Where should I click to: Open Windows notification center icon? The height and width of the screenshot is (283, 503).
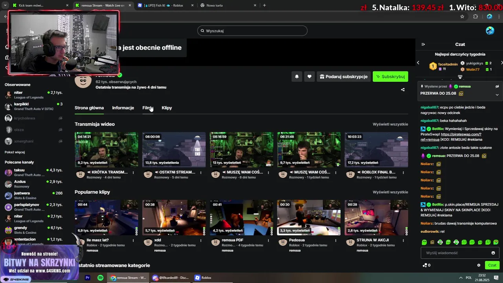coord(496,277)
